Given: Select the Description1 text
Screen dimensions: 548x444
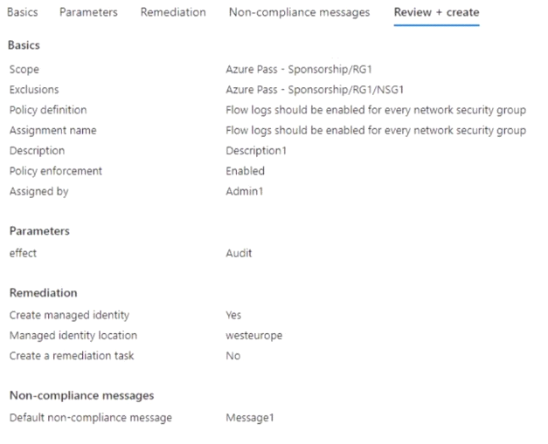Looking at the screenshot, I should (256, 151).
